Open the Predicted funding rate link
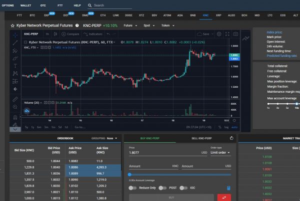 (x=282, y=56)
